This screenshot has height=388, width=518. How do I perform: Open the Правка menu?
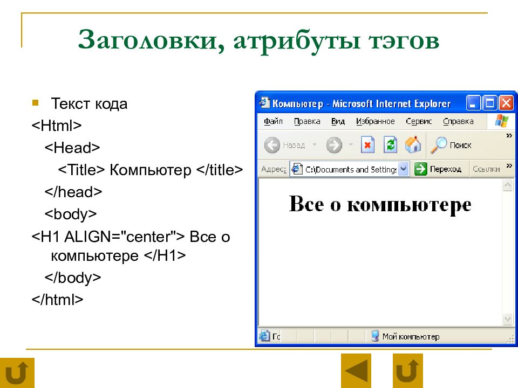[x=307, y=121]
